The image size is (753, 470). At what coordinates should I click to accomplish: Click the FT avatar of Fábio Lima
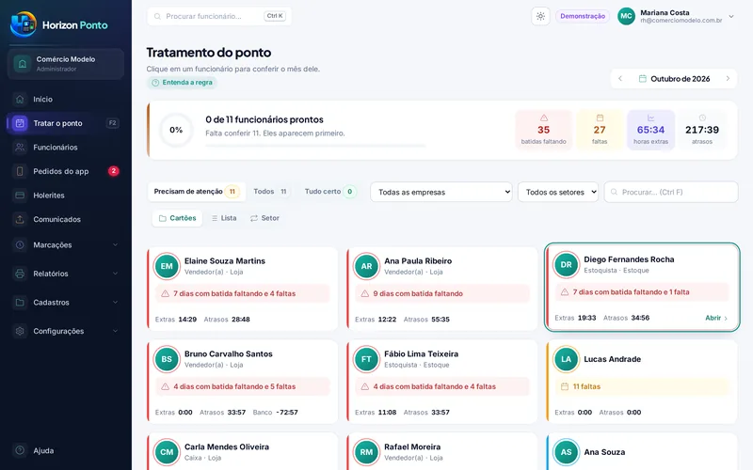pyautogui.click(x=366, y=359)
